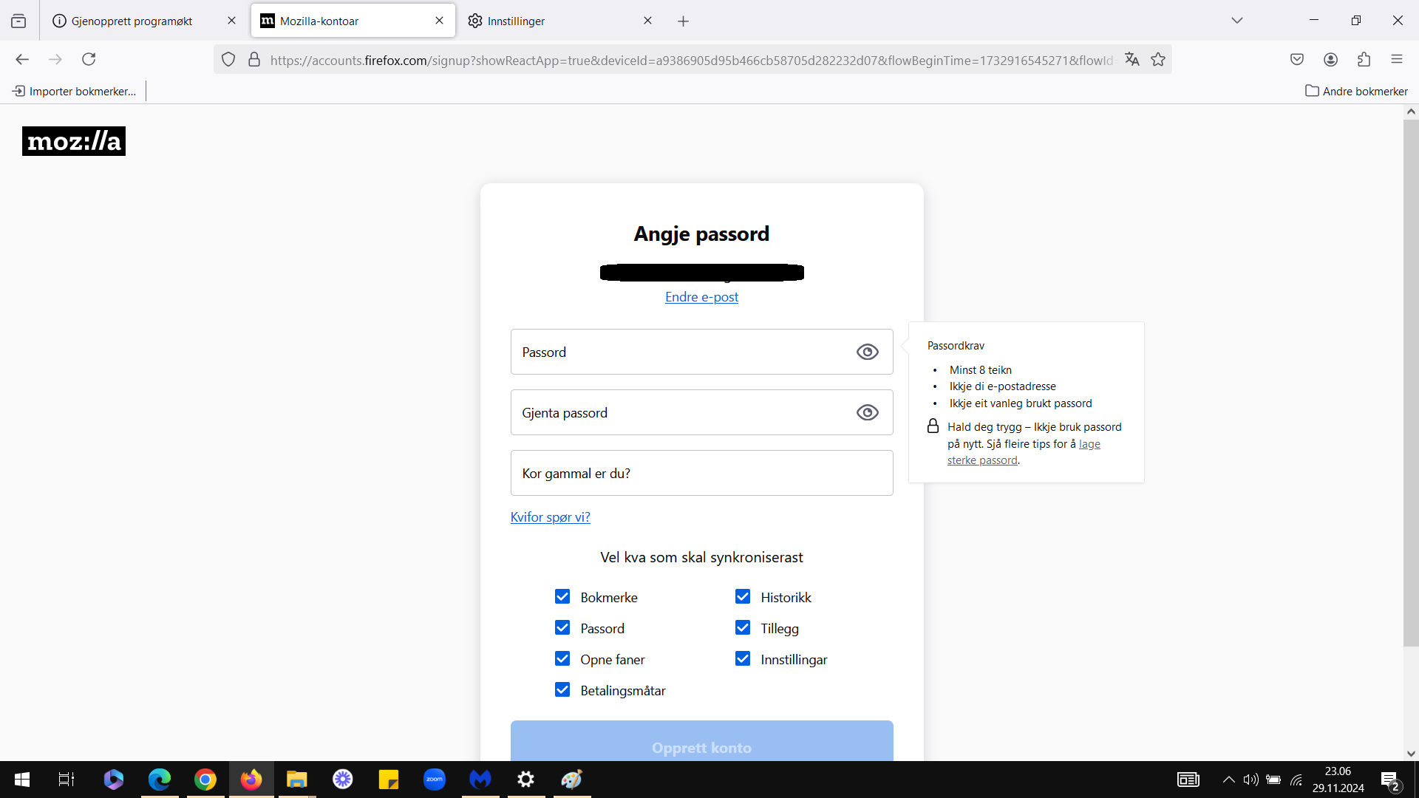Focus the Passord input field
This screenshot has height=798, width=1419.
coord(701,352)
